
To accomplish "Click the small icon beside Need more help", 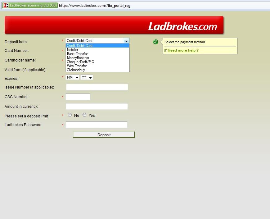I will (x=166, y=51).
